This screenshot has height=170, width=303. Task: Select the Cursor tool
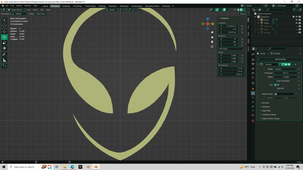[4, 26]
